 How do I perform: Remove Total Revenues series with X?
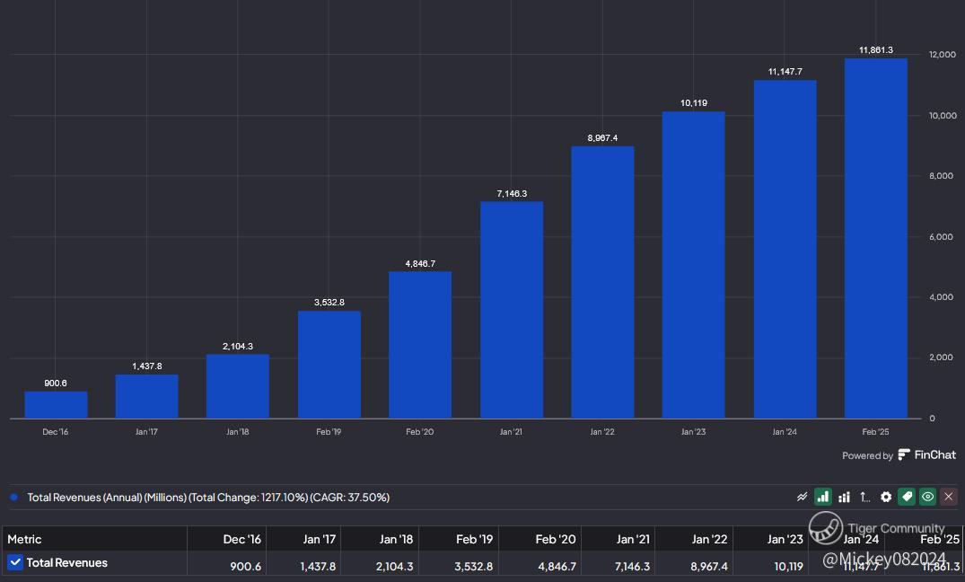click(x=949, y=497)
